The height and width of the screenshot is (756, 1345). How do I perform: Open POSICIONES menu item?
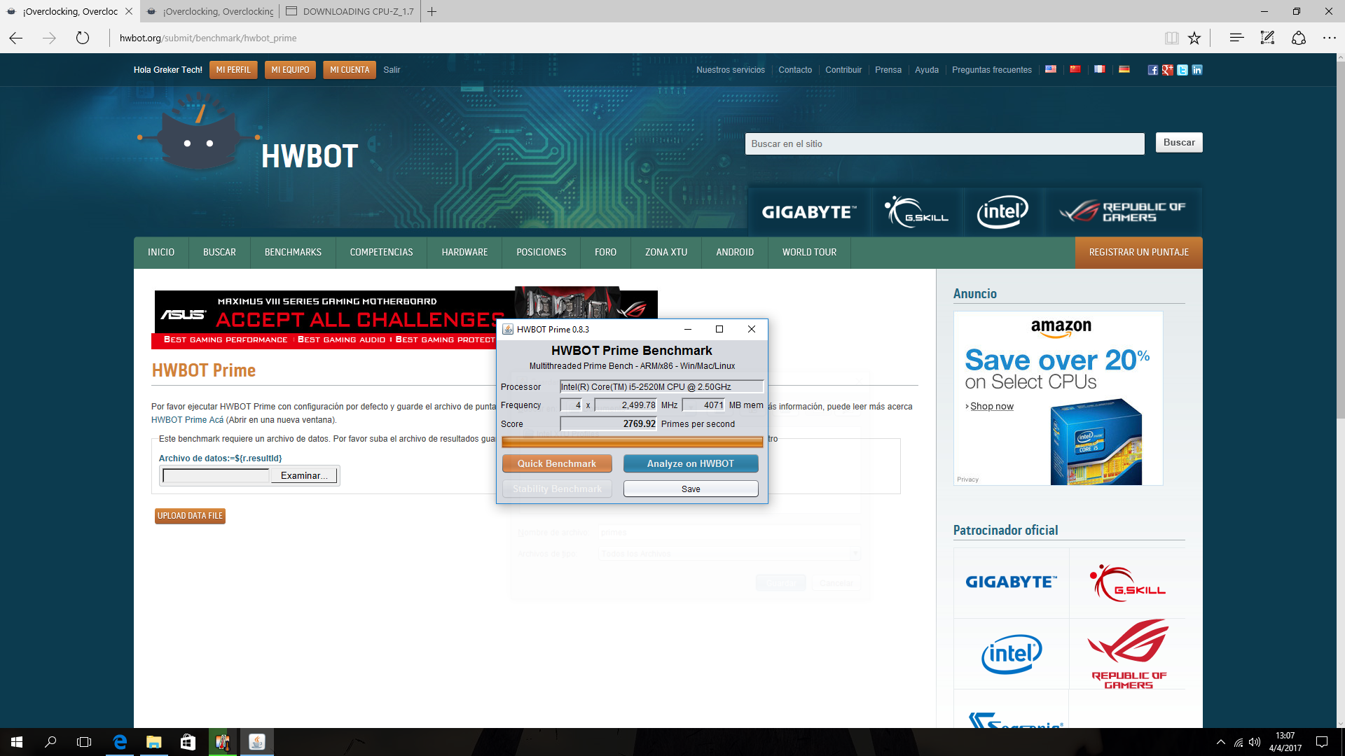click(541, 252)
